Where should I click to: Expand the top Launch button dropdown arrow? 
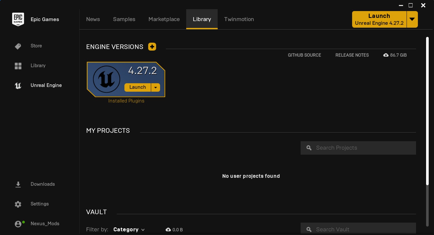412,19
